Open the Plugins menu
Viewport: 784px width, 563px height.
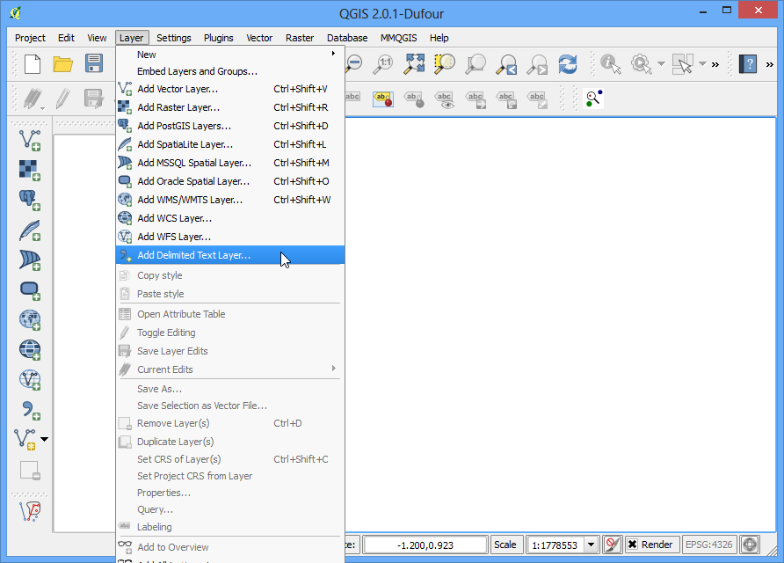click(219, 38)
